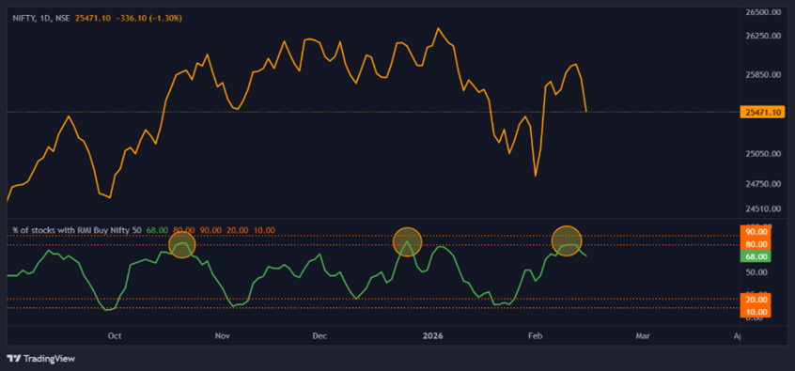Screen dimensions: 795x371
Task: Click the 25471.10 value in the symbol legend
Action: (93, 18)
